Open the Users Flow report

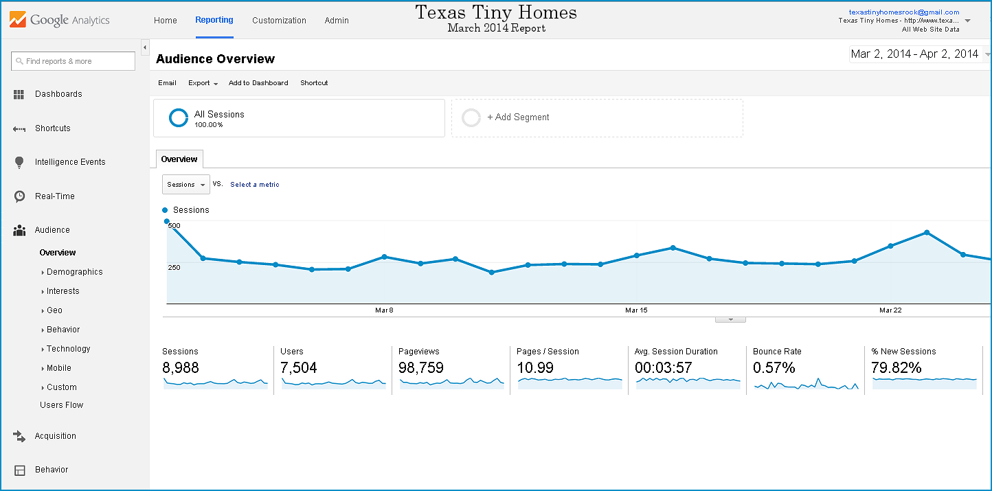(61, 405)
